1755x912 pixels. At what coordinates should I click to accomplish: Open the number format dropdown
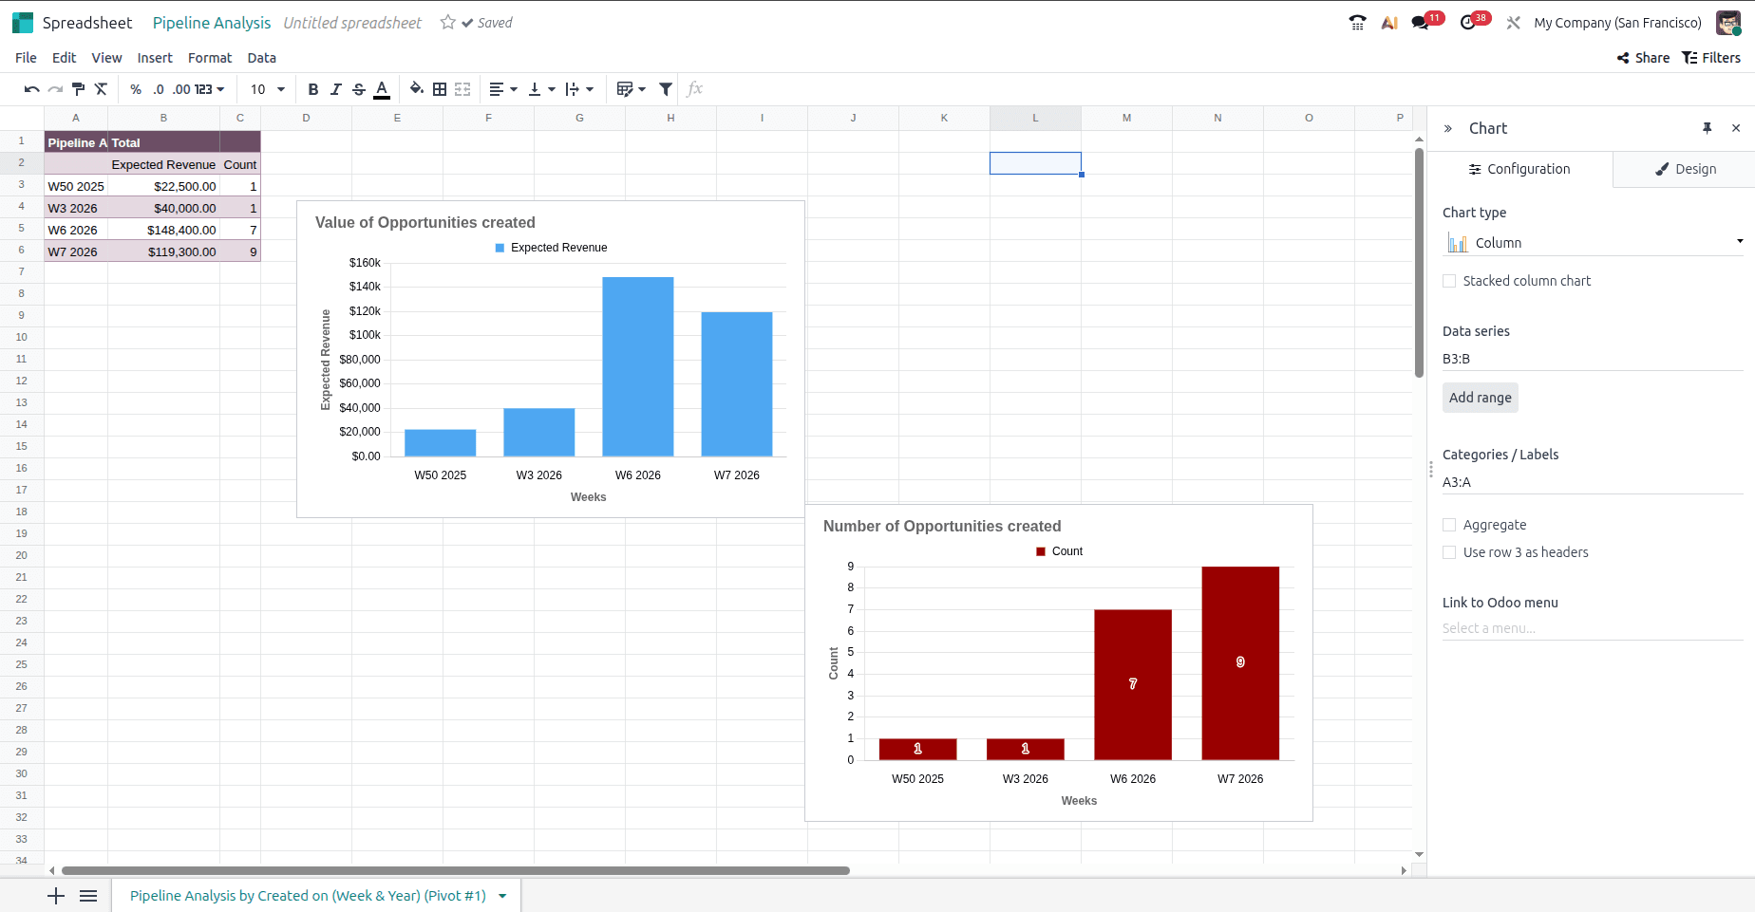click(x=209, y=89)
